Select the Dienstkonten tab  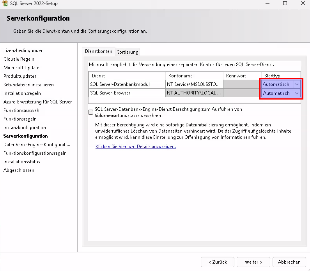tap(99, 51)
